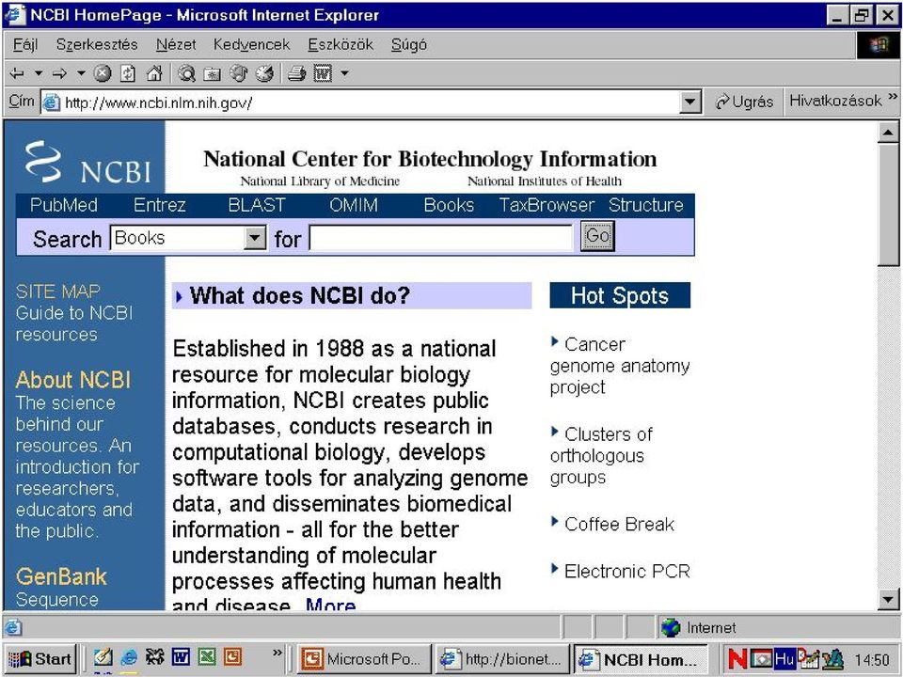903x677 pixels.
Task: Click the search term input field
Action: (x=440, y=237)
